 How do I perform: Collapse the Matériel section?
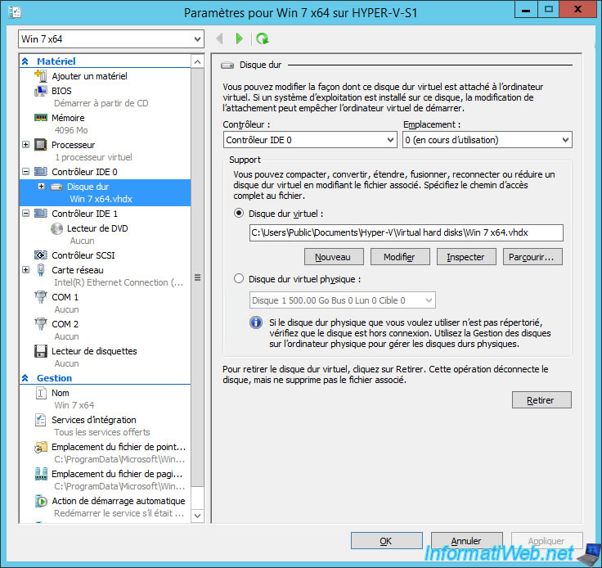(25, 61)
